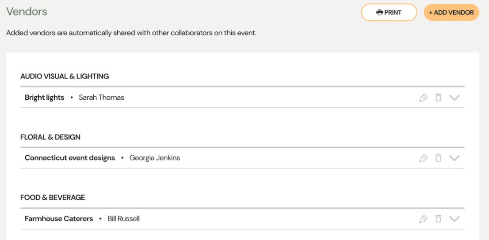489x240 pixels.
Task: Click contact Georgia Jenkins
Action: [155, 158]
